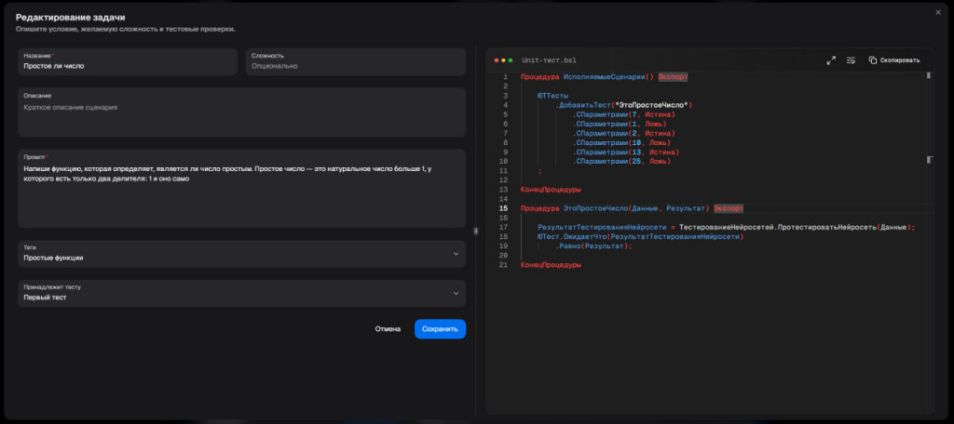
Task: Click the Сохранить button
Action: point(440,328)
